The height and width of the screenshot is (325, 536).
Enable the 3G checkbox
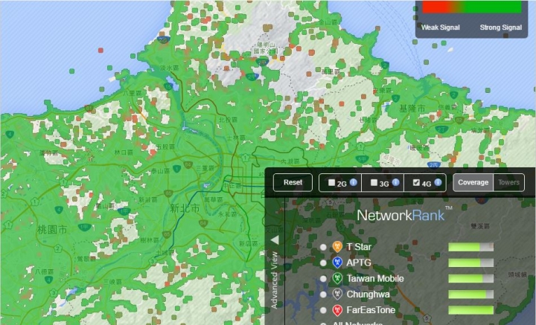[374, 183]
